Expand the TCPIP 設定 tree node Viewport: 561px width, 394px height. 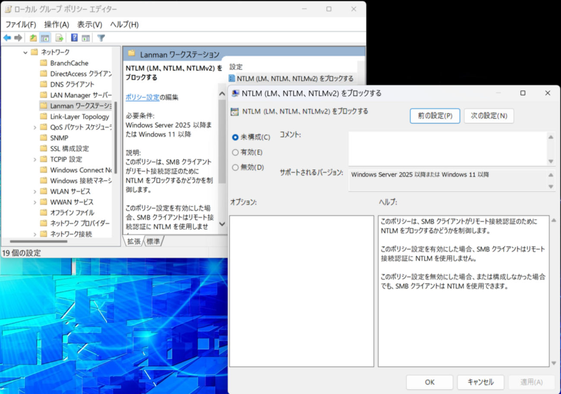(35, 159)
